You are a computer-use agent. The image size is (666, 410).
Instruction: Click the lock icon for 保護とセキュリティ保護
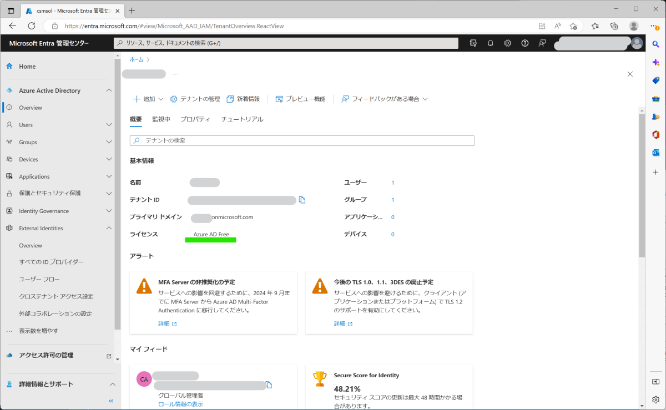pos(9,194)
